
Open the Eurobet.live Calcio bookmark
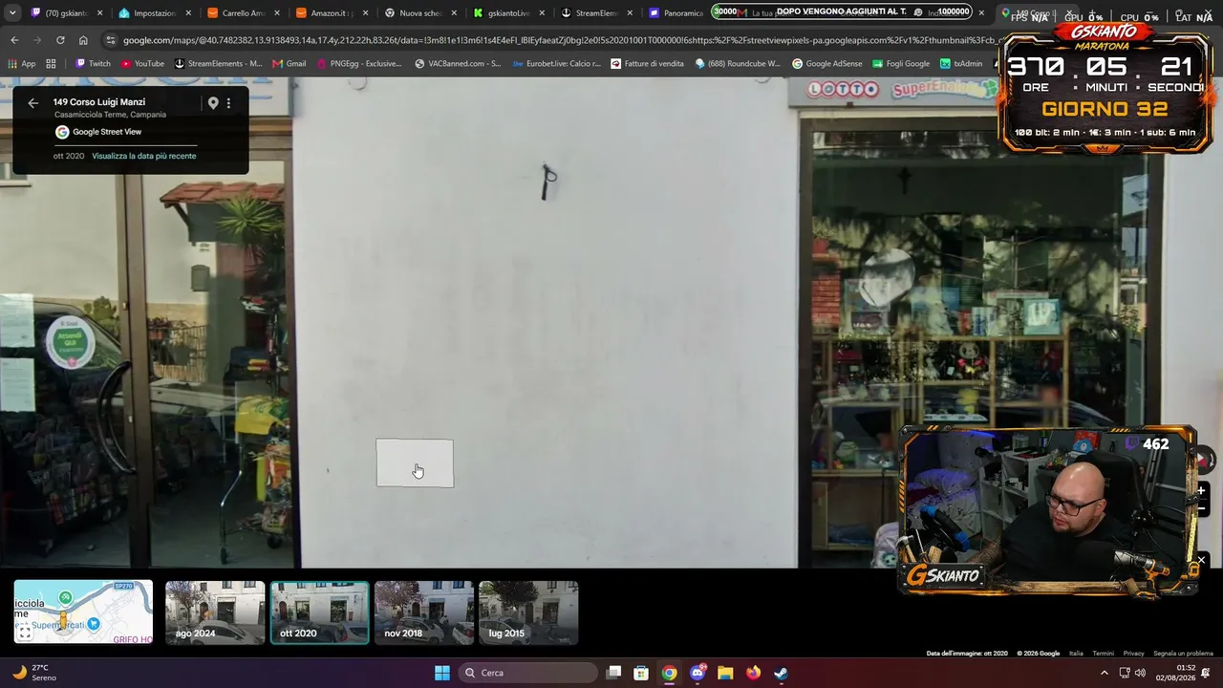click(x=557, y=64)
